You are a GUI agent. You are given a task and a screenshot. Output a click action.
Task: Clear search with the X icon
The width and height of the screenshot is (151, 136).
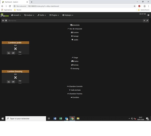144,20
